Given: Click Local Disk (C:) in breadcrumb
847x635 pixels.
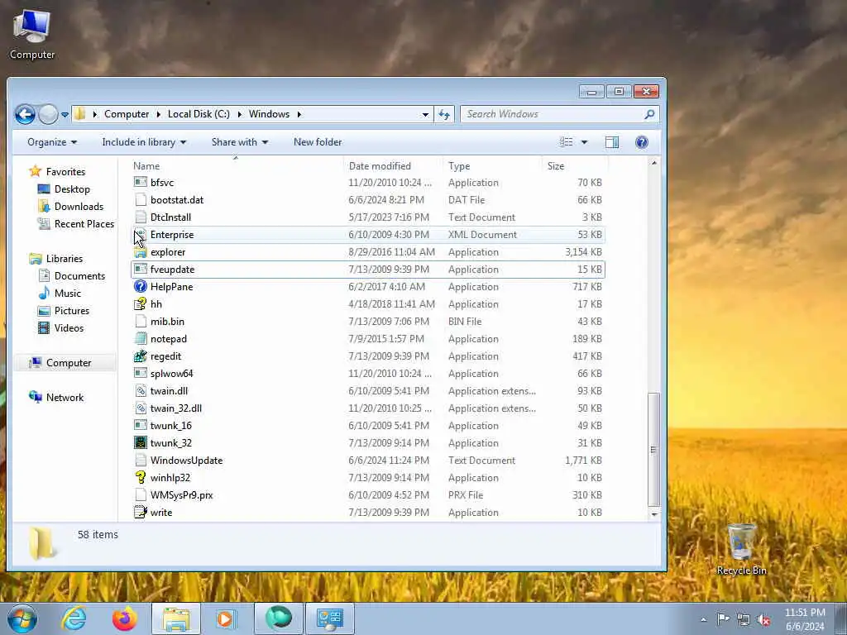Looking at the screenshot, I should [199, 114].
